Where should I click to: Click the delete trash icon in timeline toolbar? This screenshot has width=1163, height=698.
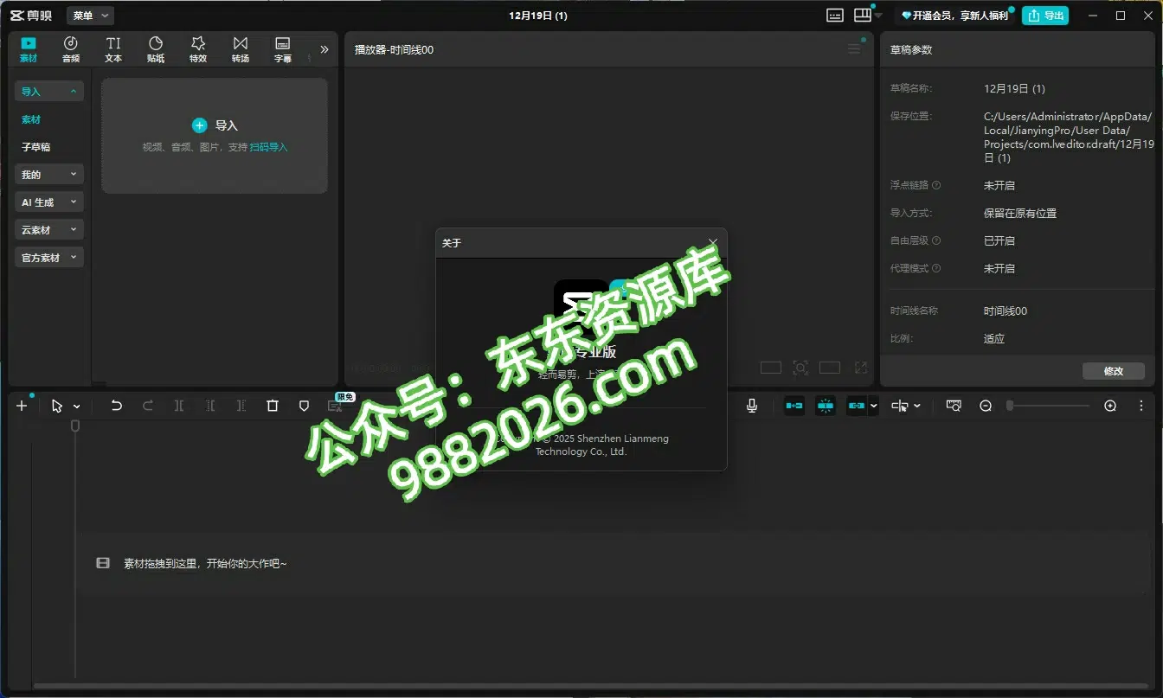point(273,406)
